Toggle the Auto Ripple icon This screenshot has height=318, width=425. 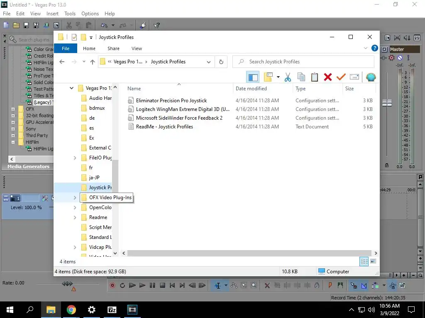(375, 285)
